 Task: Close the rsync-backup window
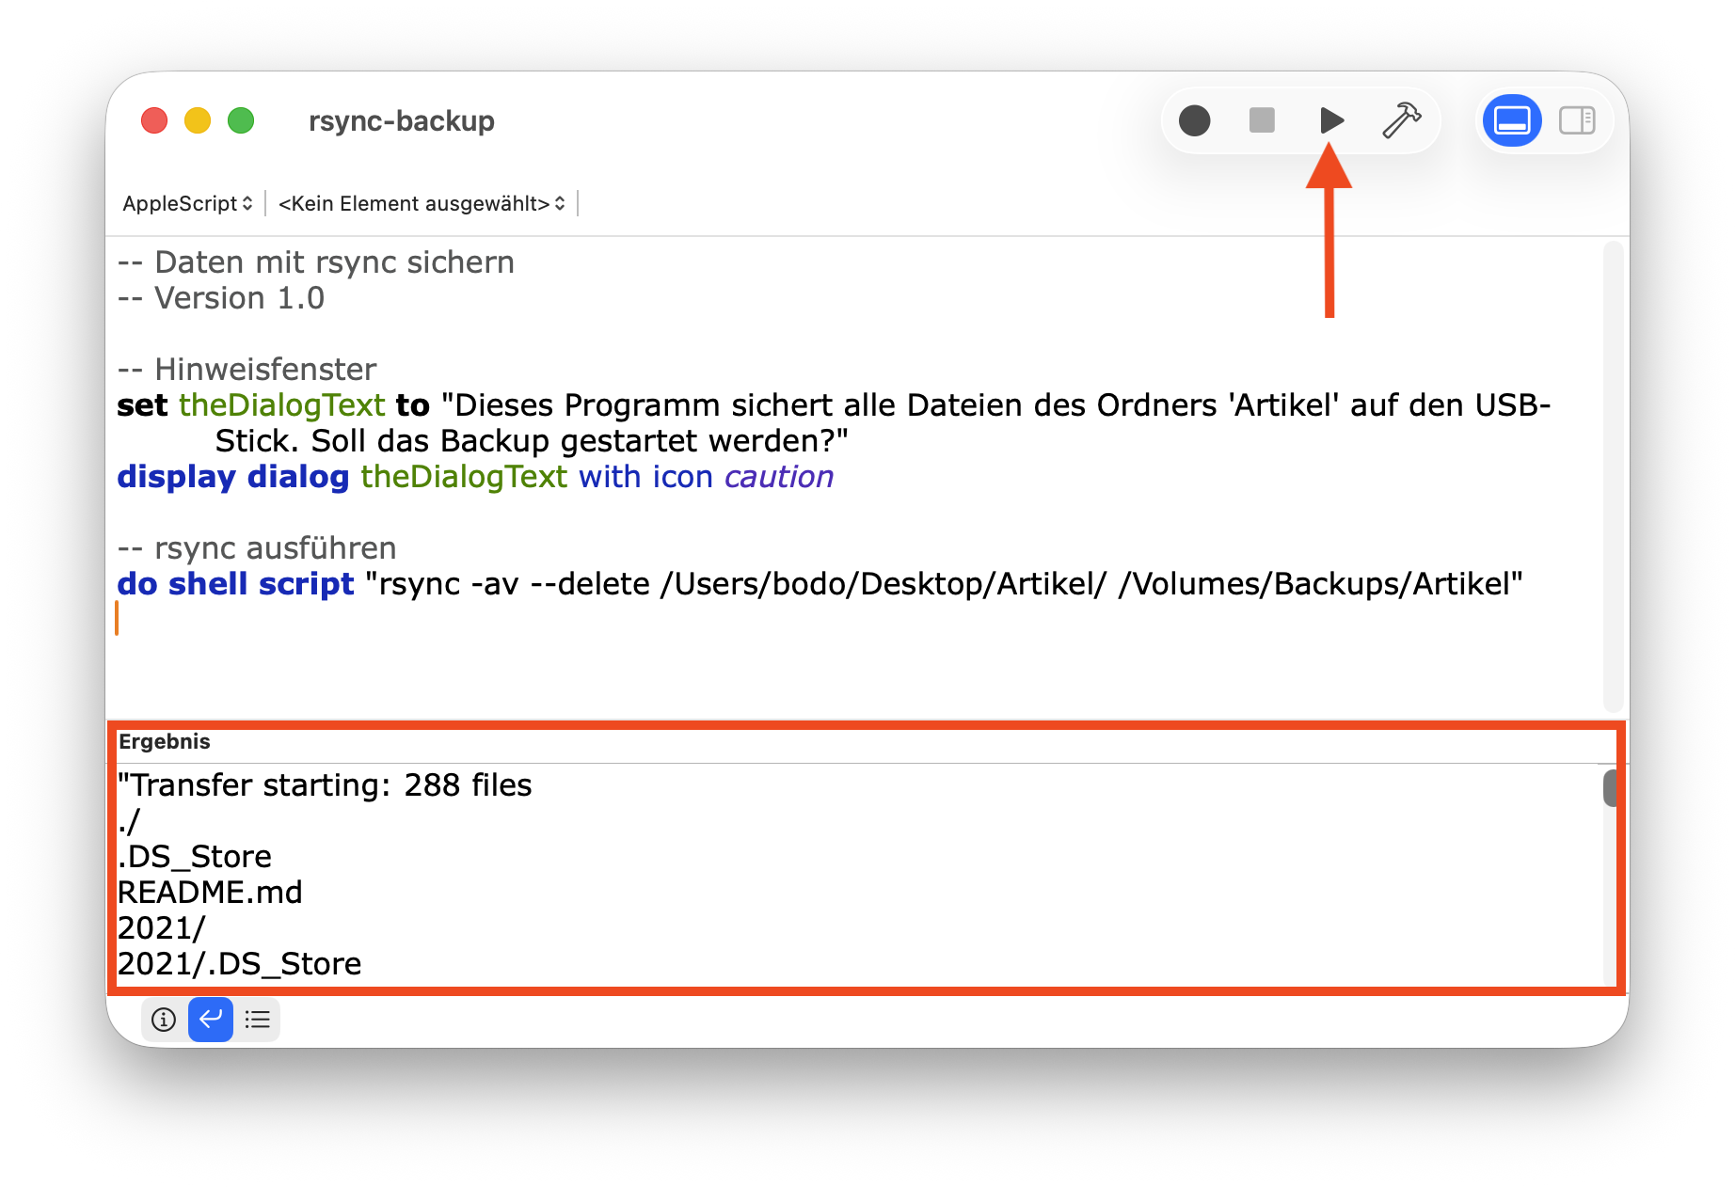(154, 120)
